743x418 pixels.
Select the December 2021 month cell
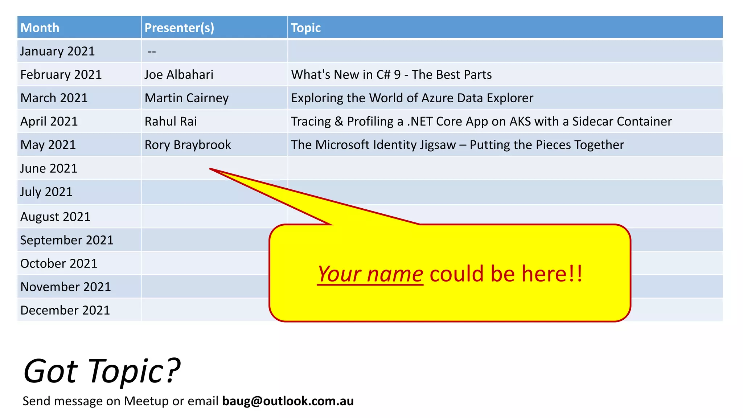click(x=65, y=310)
